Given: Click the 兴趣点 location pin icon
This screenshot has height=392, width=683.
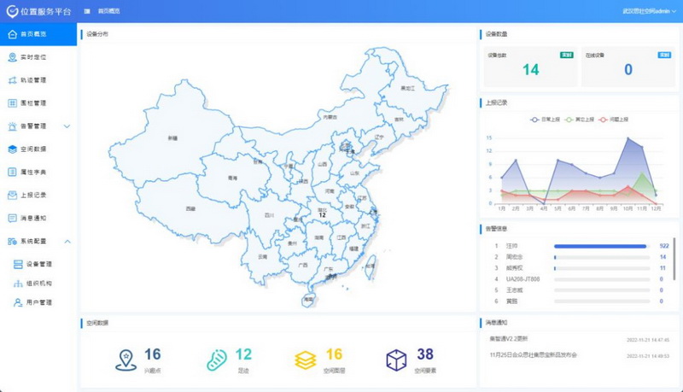Looking at the screenshot, I should pos(126,360).
